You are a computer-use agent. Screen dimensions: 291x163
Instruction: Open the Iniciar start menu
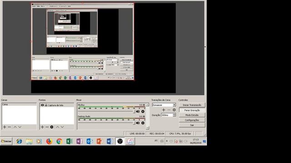tap(6, 141)
